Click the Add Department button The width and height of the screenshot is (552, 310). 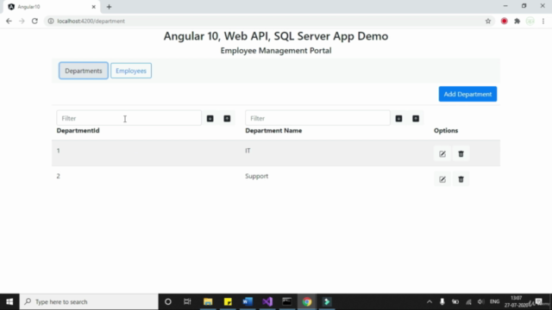pos(467,94)
